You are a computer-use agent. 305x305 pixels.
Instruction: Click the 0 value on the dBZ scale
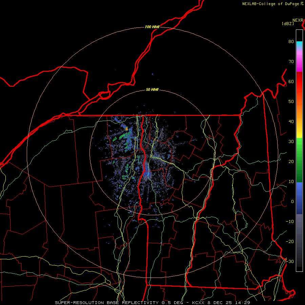coord(292,202)
